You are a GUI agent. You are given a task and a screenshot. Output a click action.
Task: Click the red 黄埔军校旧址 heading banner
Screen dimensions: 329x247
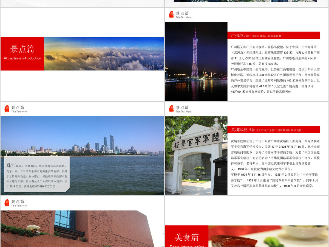pyautogui.click(x=274, y=130)
